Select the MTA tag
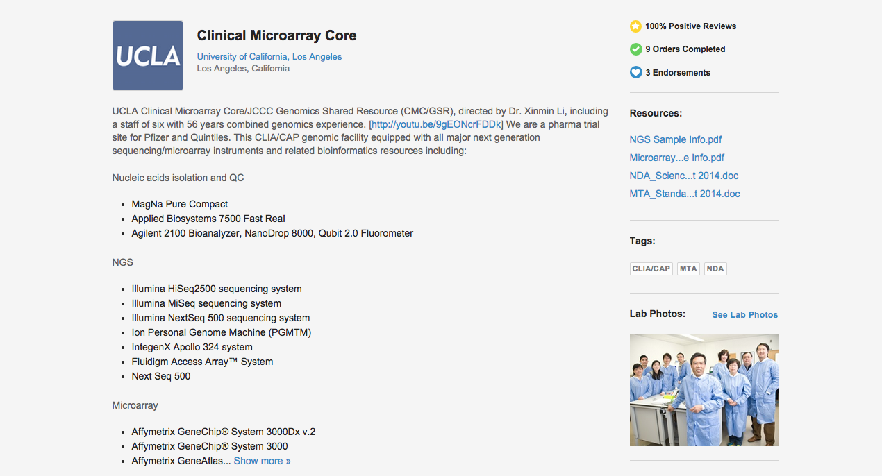Viewport: 882px width, 476px height. click(x=688, y=269)
